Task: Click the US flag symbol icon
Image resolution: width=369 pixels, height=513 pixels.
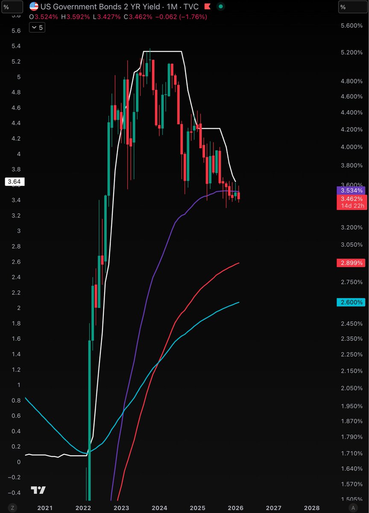Action: tap(33, 7)
